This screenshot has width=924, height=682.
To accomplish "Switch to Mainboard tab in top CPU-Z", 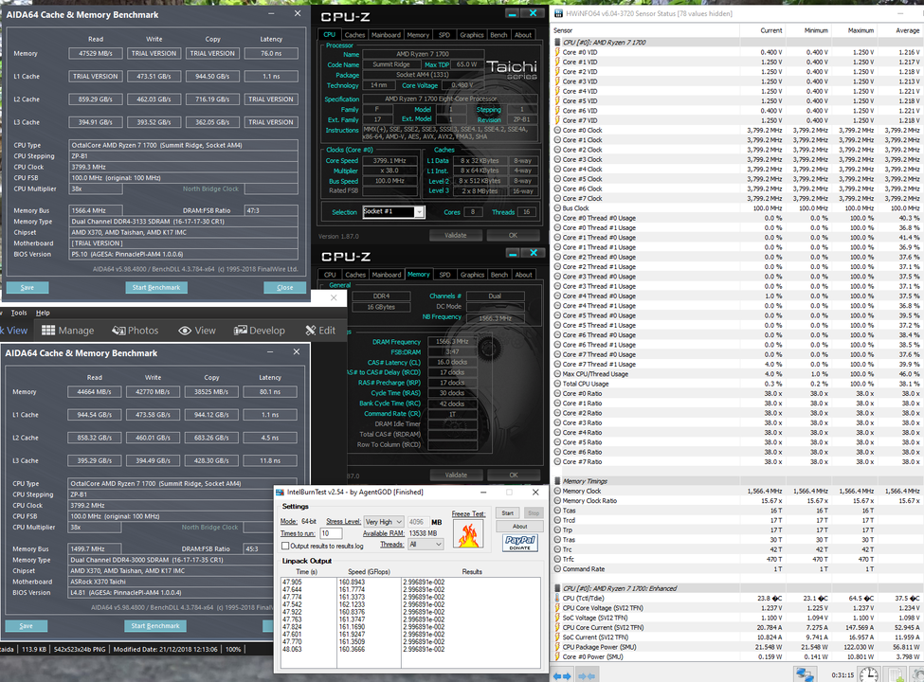I will click(386, 35).
